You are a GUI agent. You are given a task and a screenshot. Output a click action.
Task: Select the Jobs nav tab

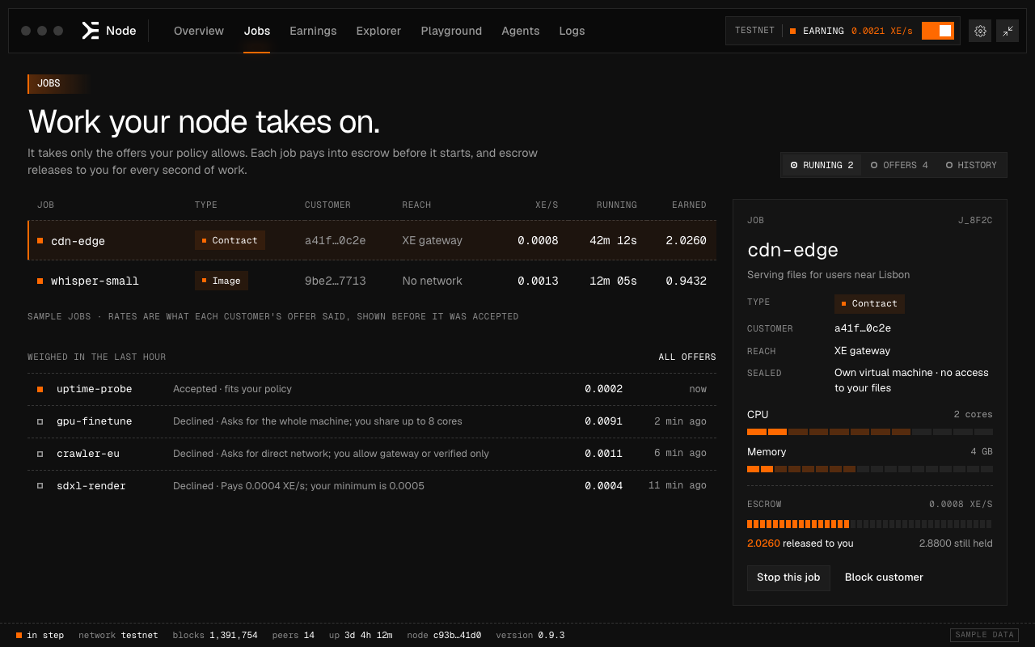pyautogui.click(x=257, y=31)
